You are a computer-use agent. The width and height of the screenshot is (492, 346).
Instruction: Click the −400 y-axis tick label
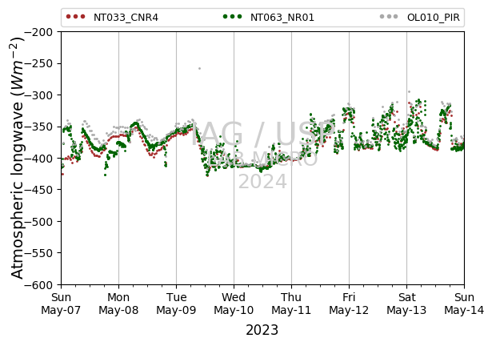click(39, 158)
